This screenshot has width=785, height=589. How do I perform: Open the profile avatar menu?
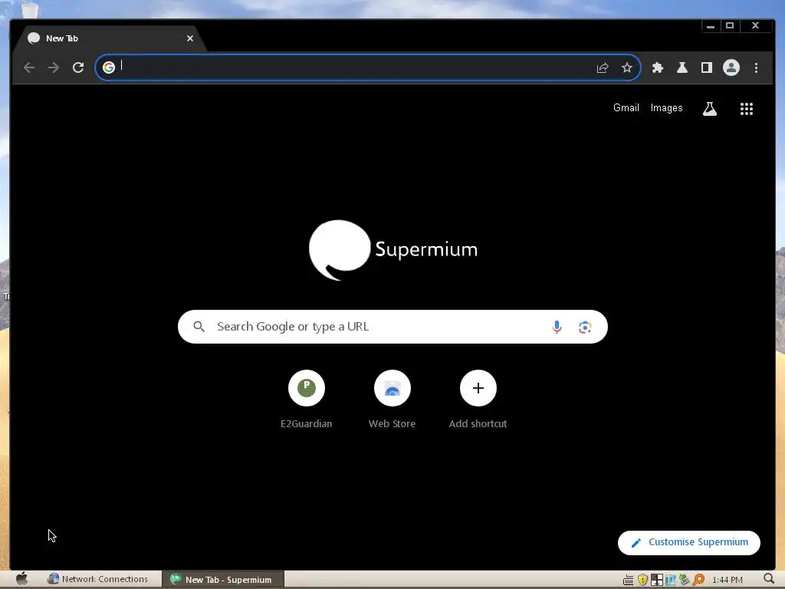point(731,67)
